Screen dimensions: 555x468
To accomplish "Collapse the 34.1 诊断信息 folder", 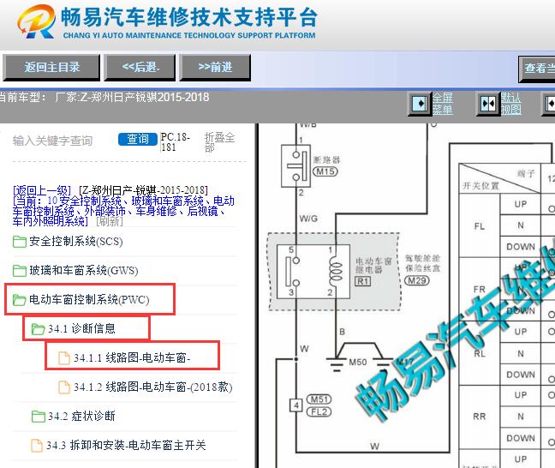I will (x=81, y=329).
